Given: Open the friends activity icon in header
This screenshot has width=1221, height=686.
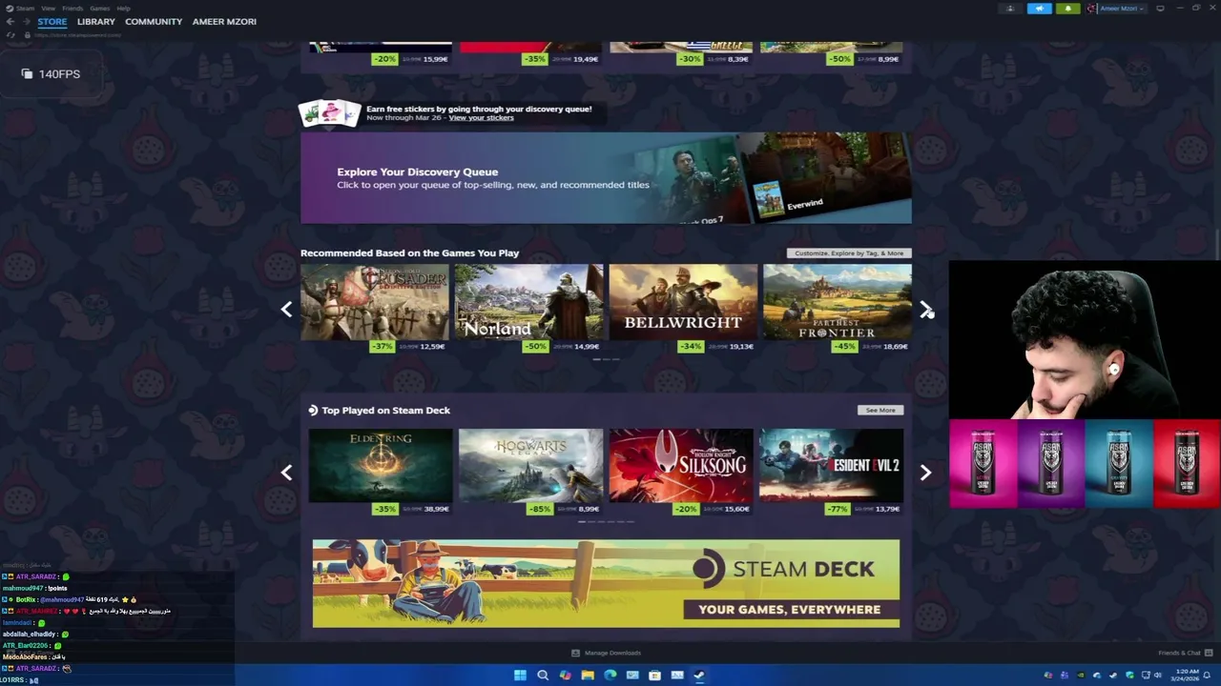Looking at the screenshot, I should (1010, 9).
